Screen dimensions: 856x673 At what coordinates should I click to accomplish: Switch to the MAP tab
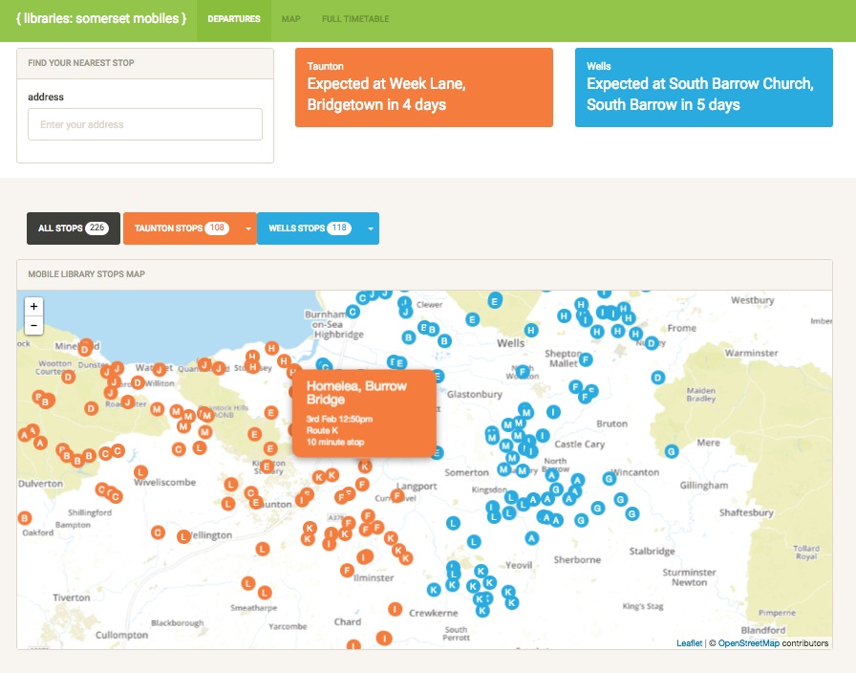[290, 18]
